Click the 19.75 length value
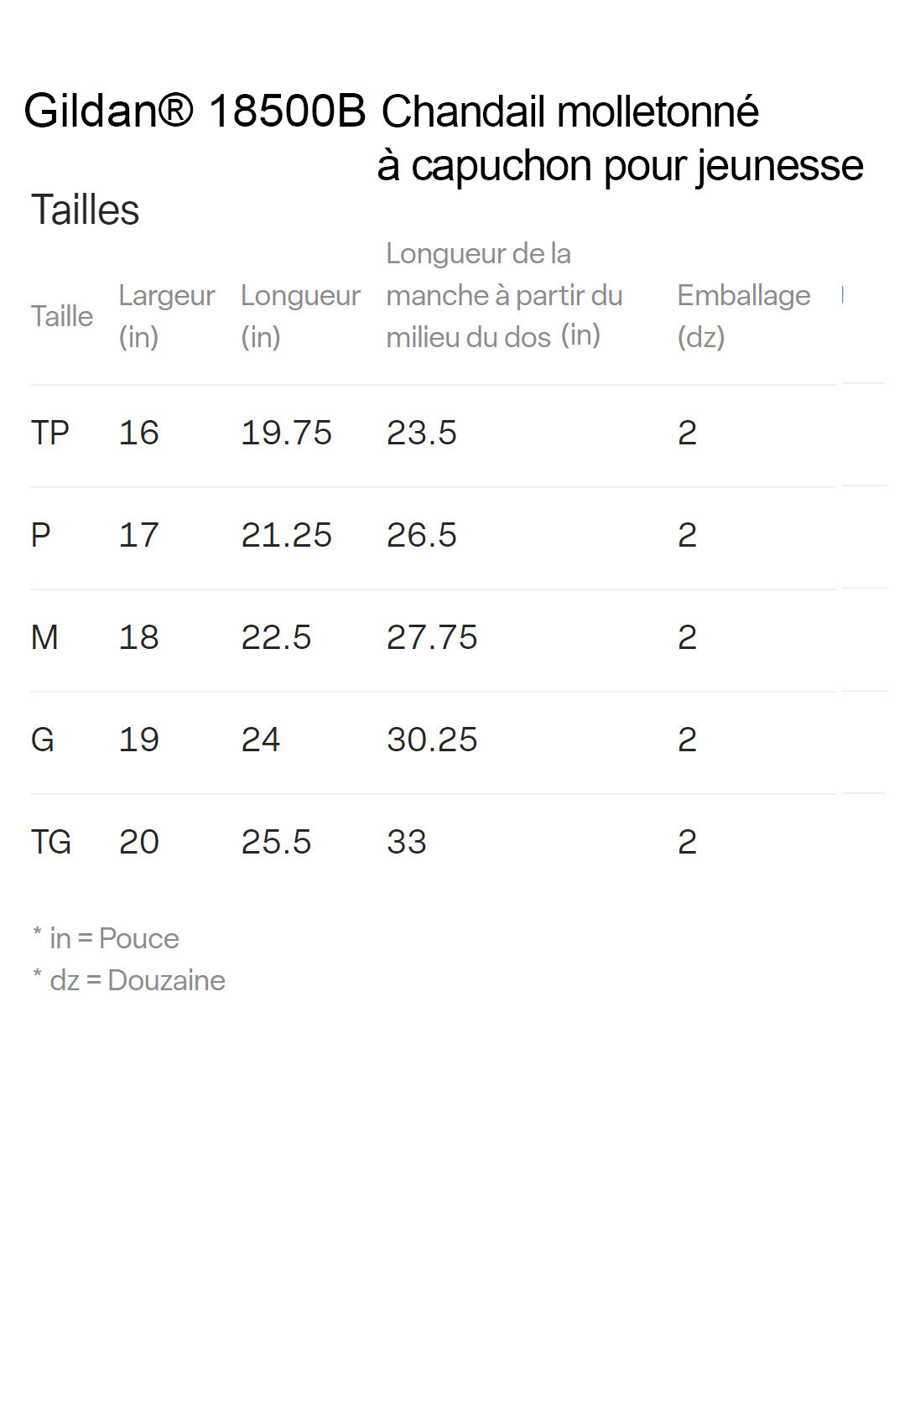The height and width of the screenshot is (1417, 920). pos(286,433)
